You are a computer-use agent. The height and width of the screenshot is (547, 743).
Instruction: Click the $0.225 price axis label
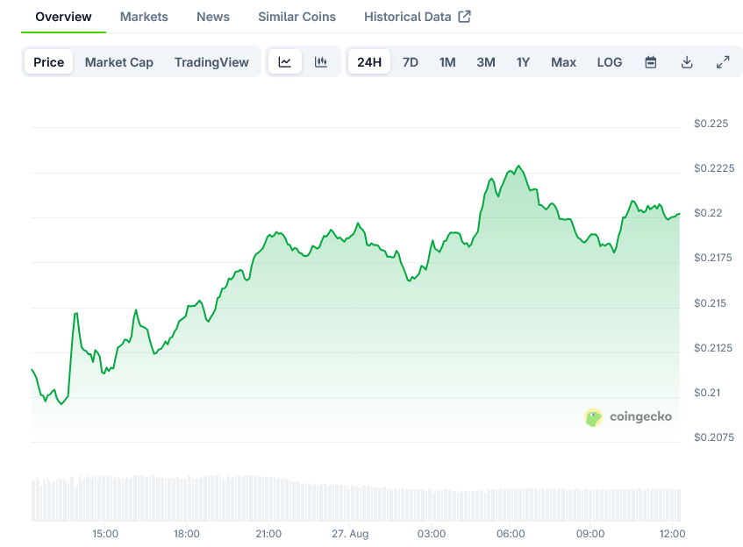pos(711,124)
